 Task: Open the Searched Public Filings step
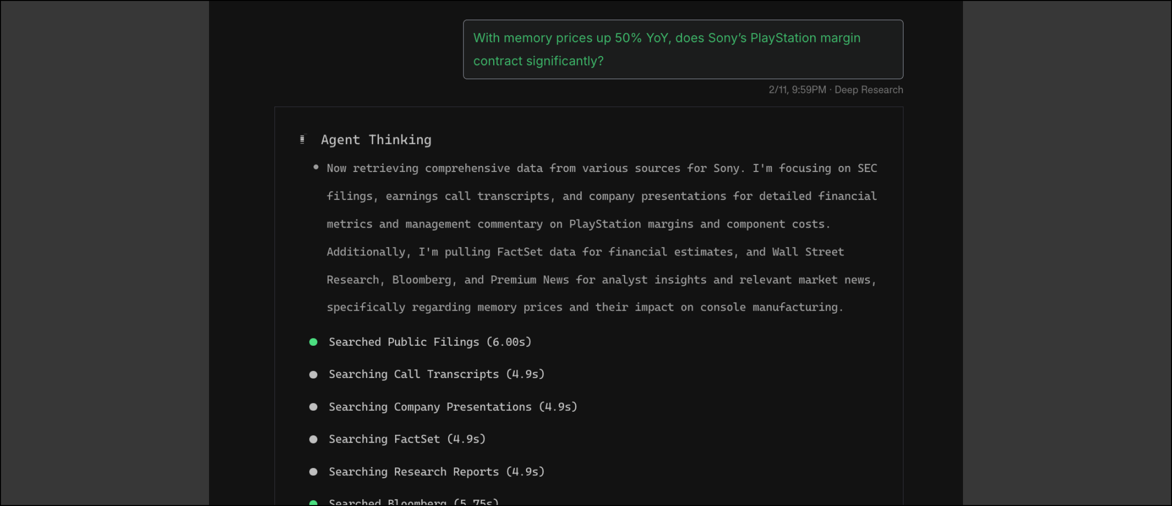[430, 342]
